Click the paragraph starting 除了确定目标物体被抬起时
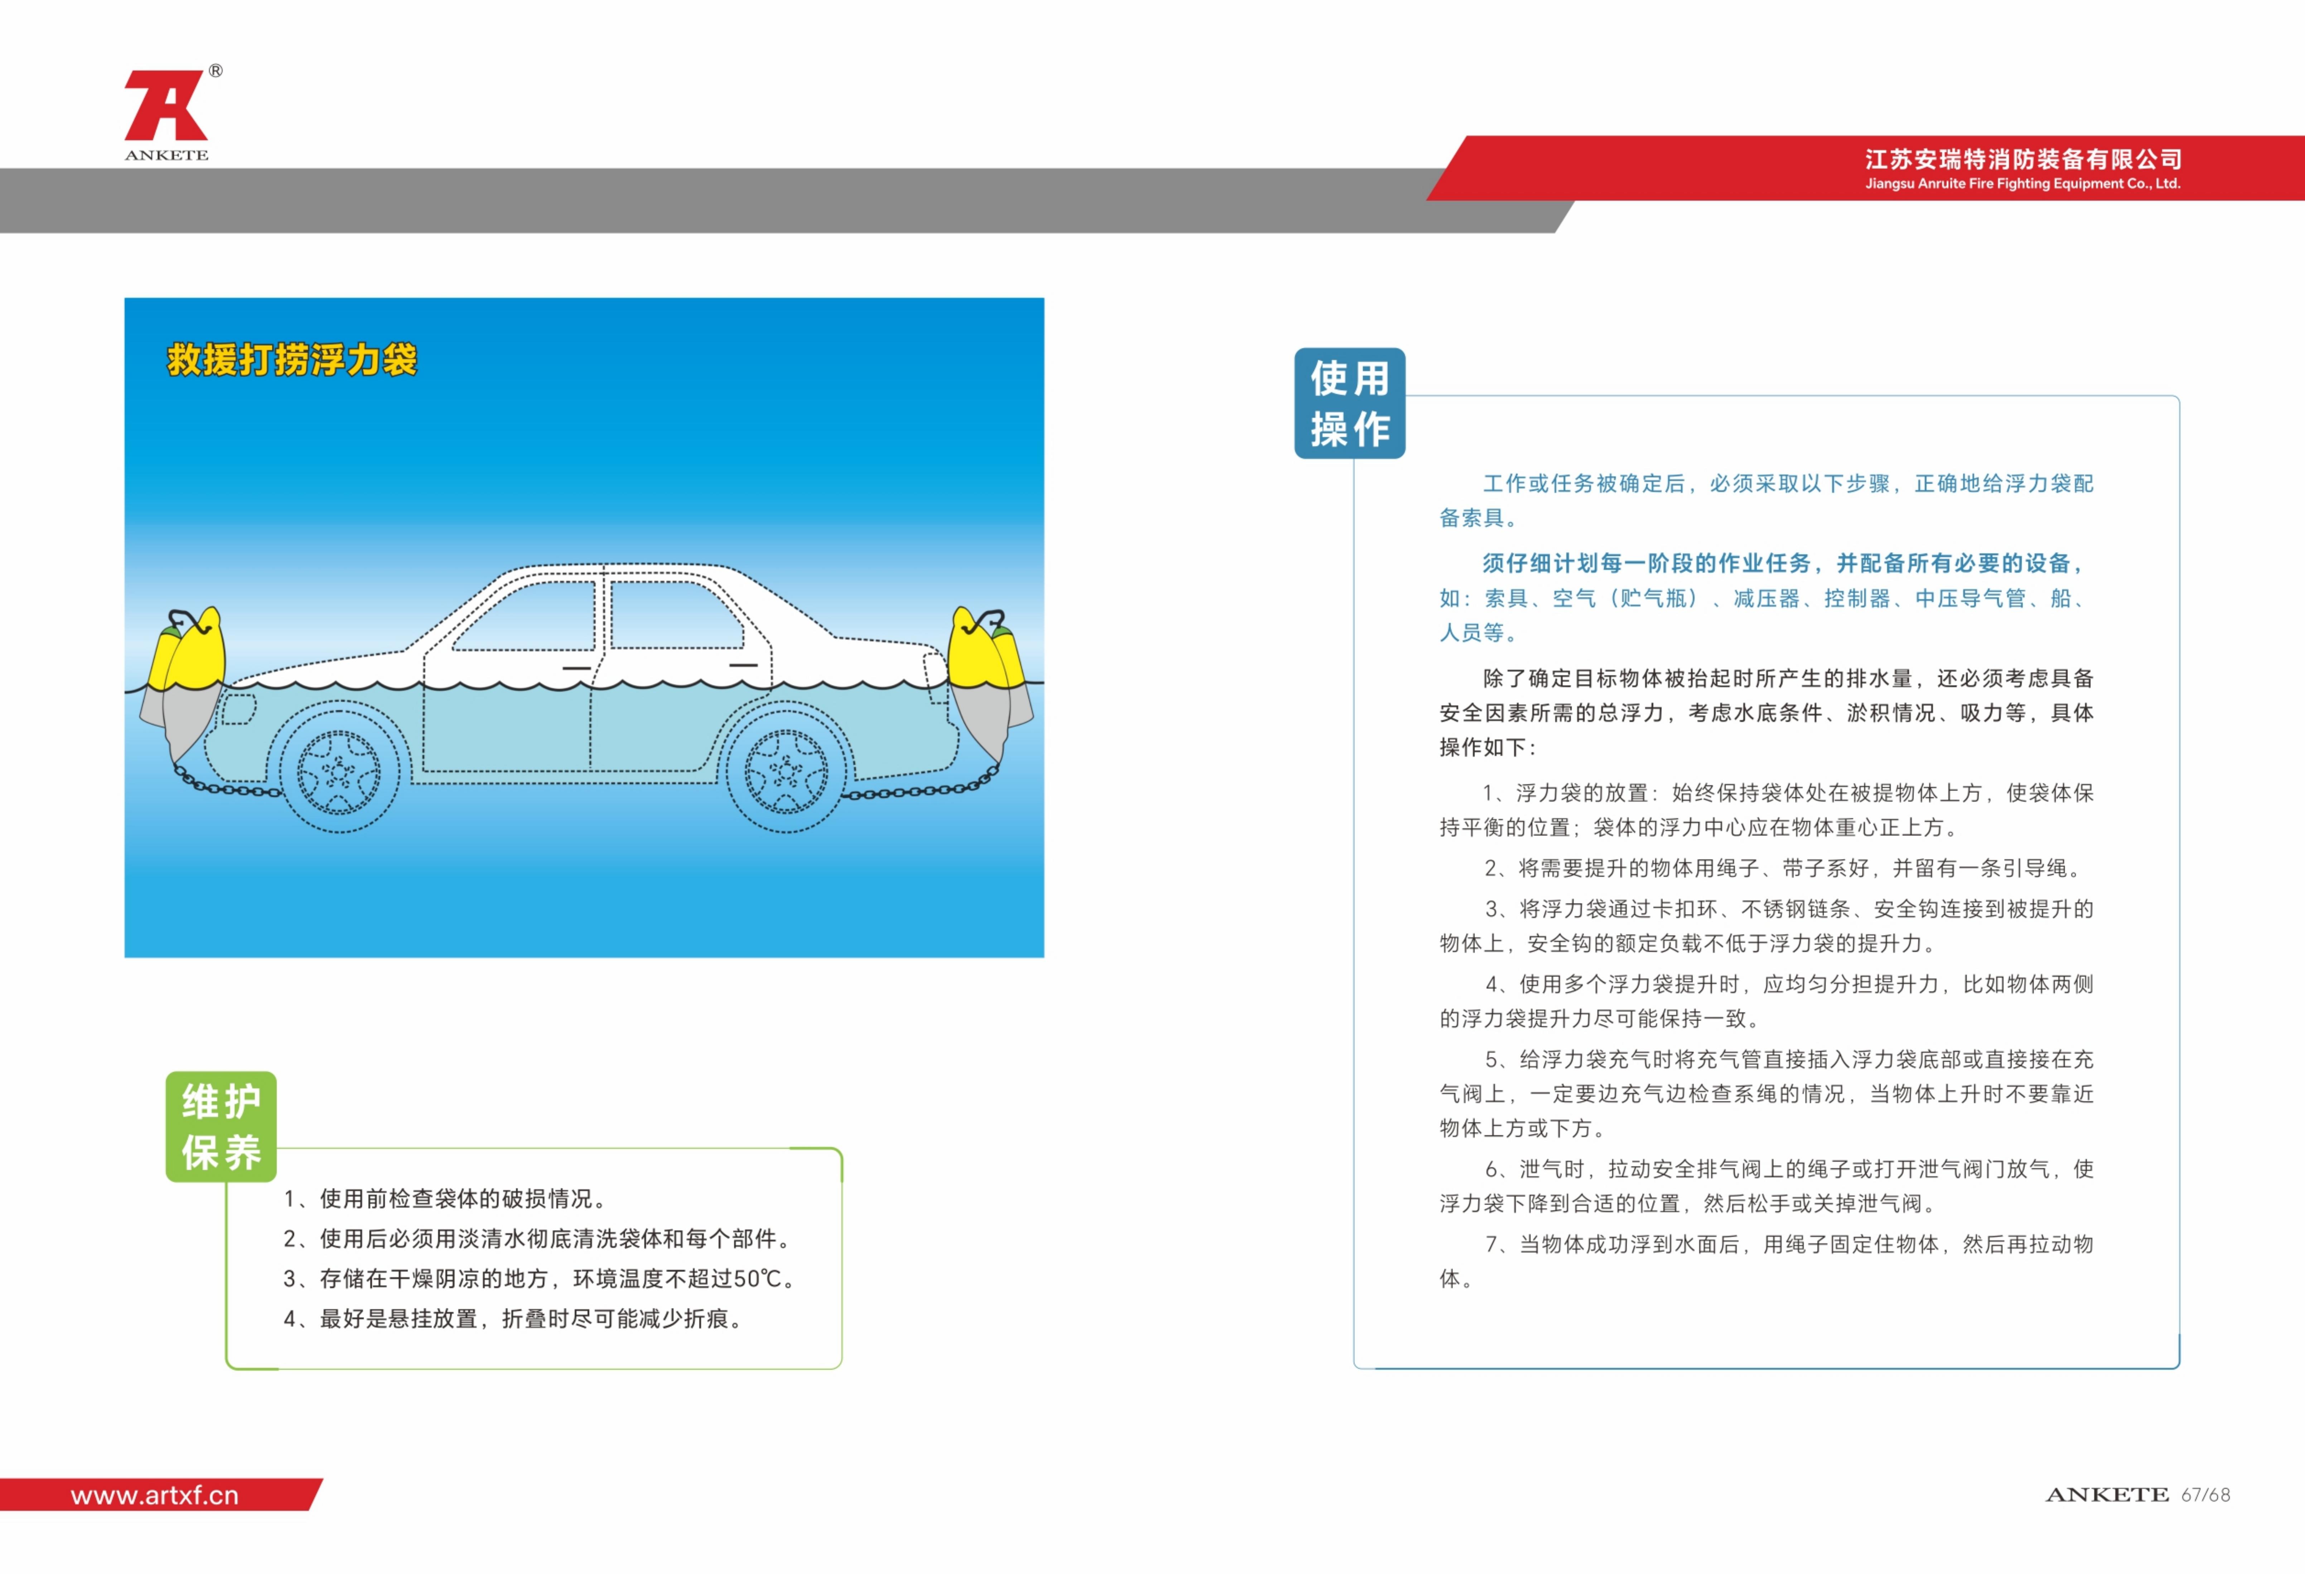Screen dimensions: 2305x1574 point(1767,712)
